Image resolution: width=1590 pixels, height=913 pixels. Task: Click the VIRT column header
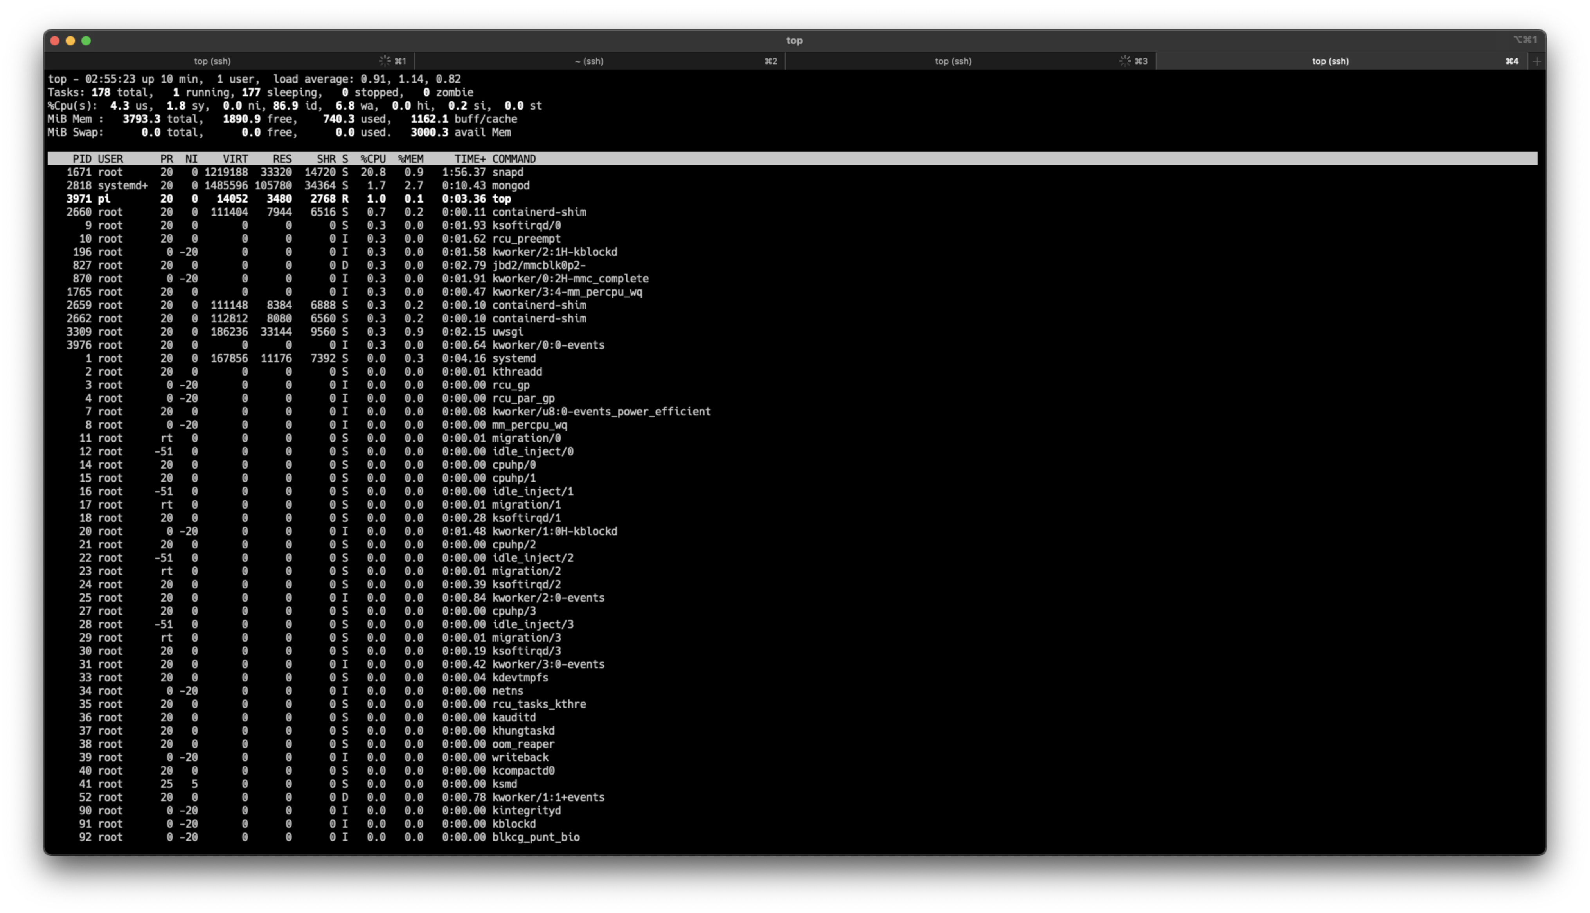click(235, 159)
